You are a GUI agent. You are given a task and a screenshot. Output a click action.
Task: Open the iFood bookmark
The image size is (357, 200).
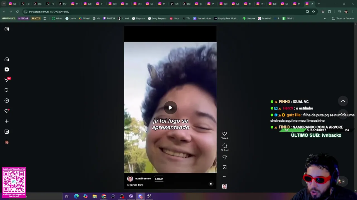tap(175, 19)
